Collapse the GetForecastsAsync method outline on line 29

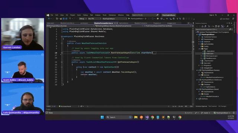62,62
